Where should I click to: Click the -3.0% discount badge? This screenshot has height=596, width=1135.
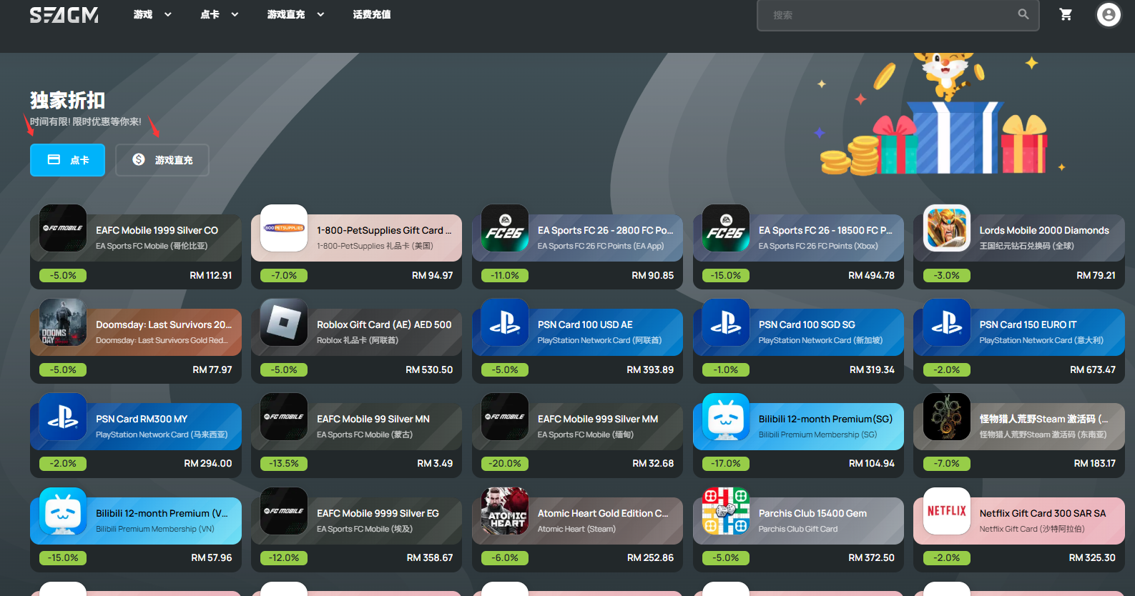point(947,275)
